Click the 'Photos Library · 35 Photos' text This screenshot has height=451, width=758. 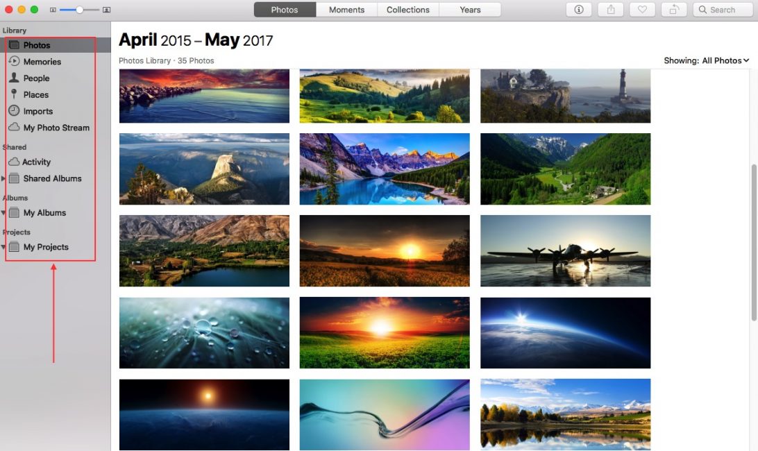click(x=167, y=60)
